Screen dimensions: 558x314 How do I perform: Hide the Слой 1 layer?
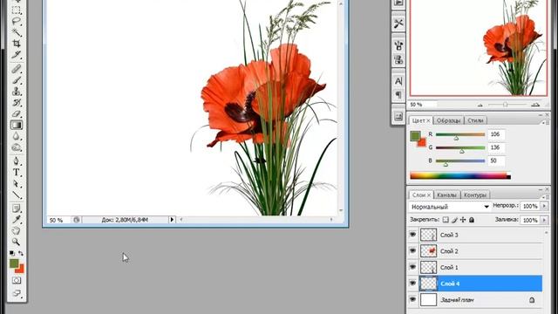[x=412, y=267]
